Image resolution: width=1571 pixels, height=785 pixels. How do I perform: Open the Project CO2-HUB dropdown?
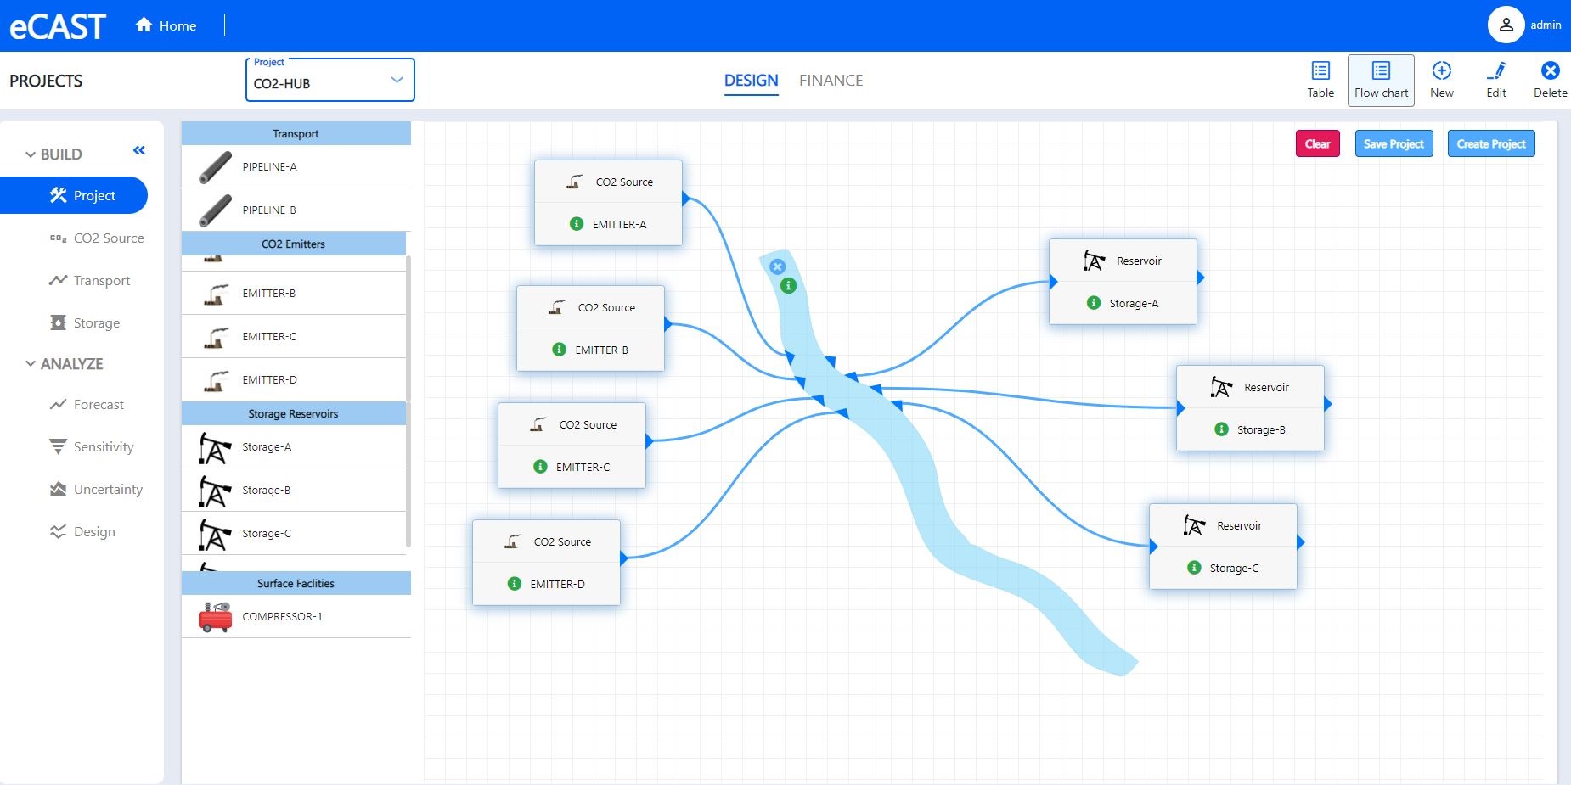click(329, 80)
